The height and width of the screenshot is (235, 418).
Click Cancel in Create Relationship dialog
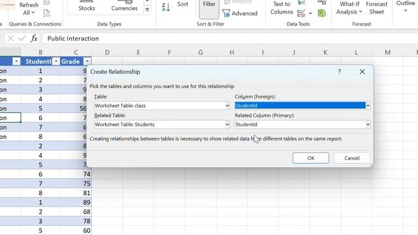pyautogui.click(x=351, y=158)
